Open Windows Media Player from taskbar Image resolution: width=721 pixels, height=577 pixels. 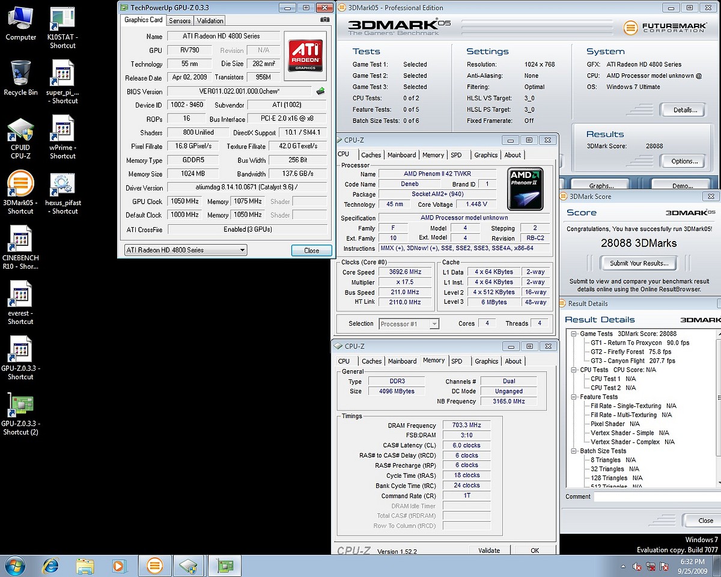point(120,566)
